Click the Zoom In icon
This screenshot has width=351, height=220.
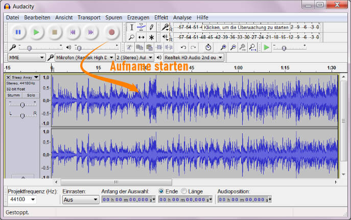[x=223, y=47]
